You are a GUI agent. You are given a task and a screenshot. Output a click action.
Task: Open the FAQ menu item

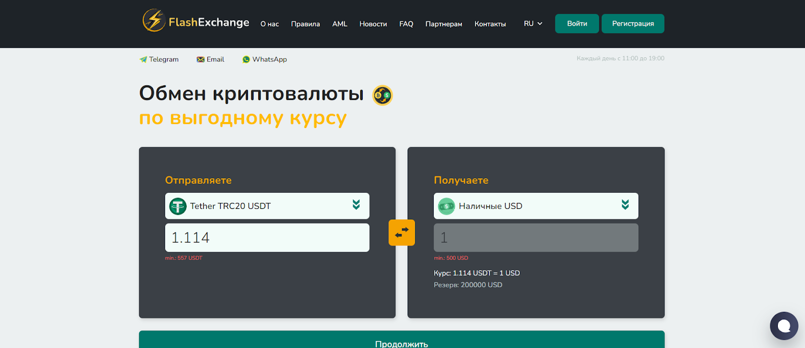pyautogui.click(x=406, y=24)
